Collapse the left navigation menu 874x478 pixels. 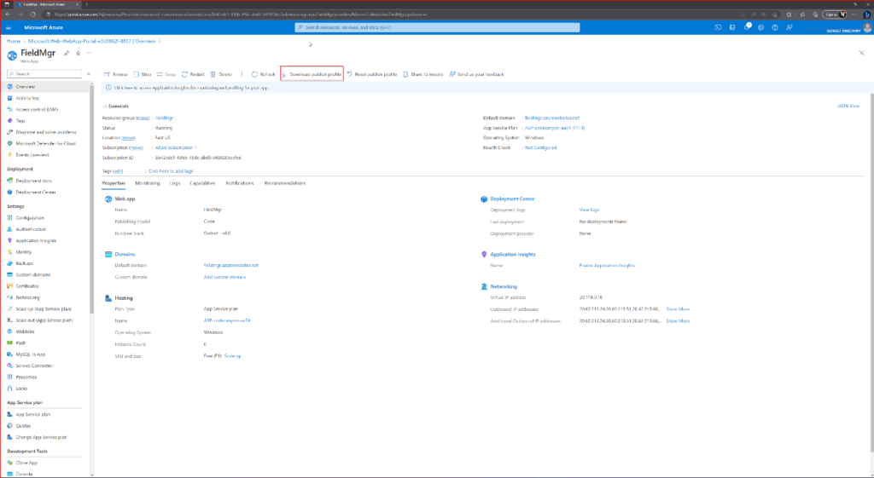(89, 73)
